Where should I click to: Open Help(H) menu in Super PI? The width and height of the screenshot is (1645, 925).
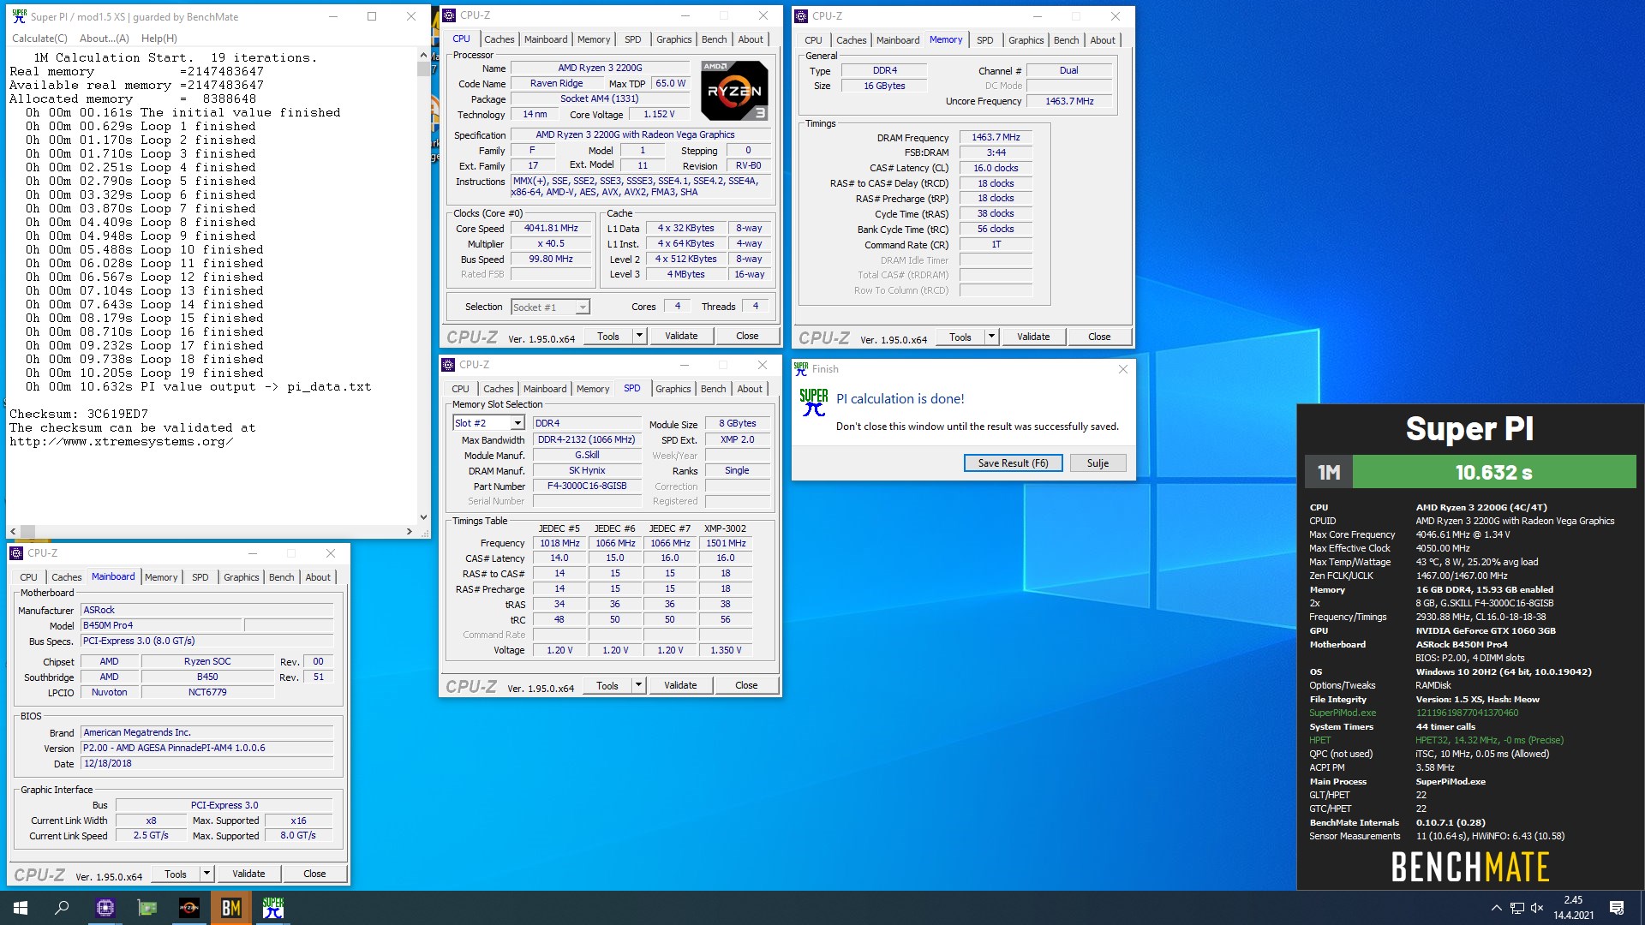(x=159, y=39)
